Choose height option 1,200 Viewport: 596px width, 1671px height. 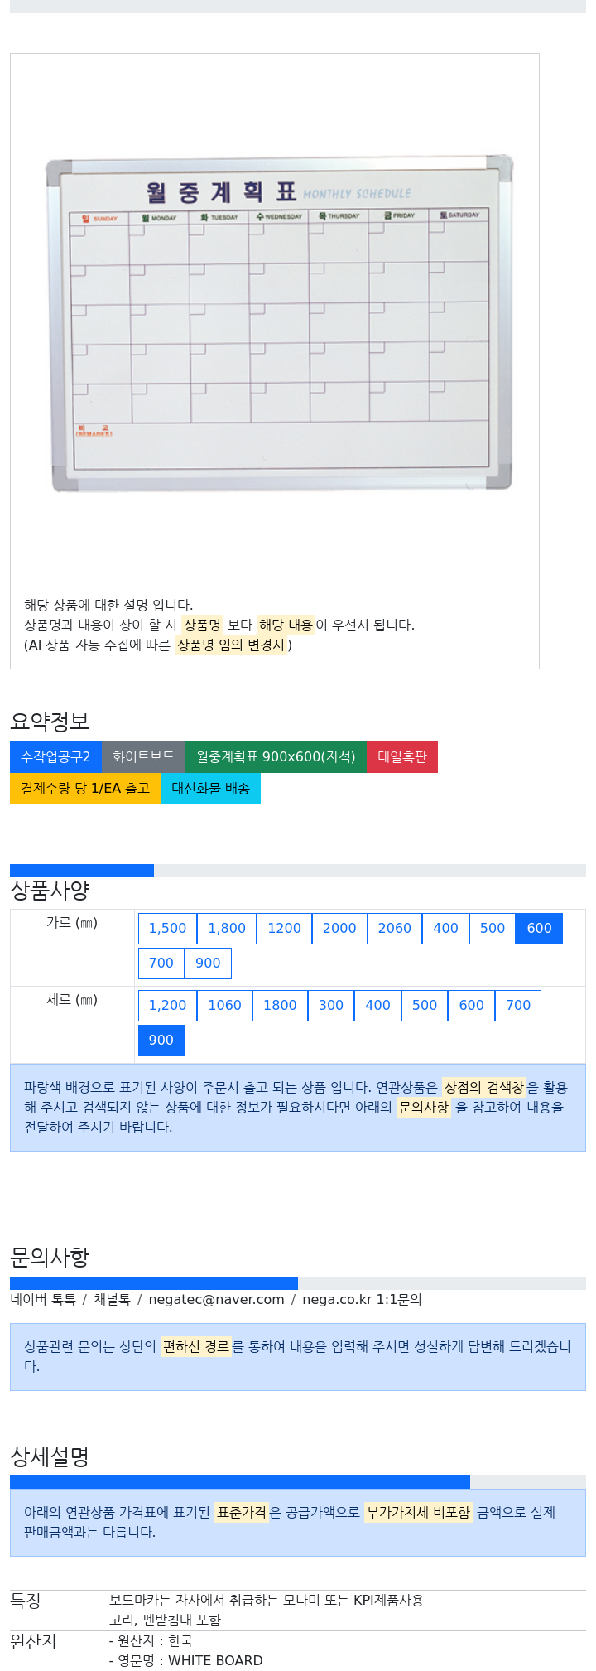point(167,1005)
